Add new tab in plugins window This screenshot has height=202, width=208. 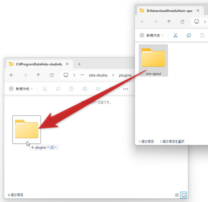(x=79, y=64)
